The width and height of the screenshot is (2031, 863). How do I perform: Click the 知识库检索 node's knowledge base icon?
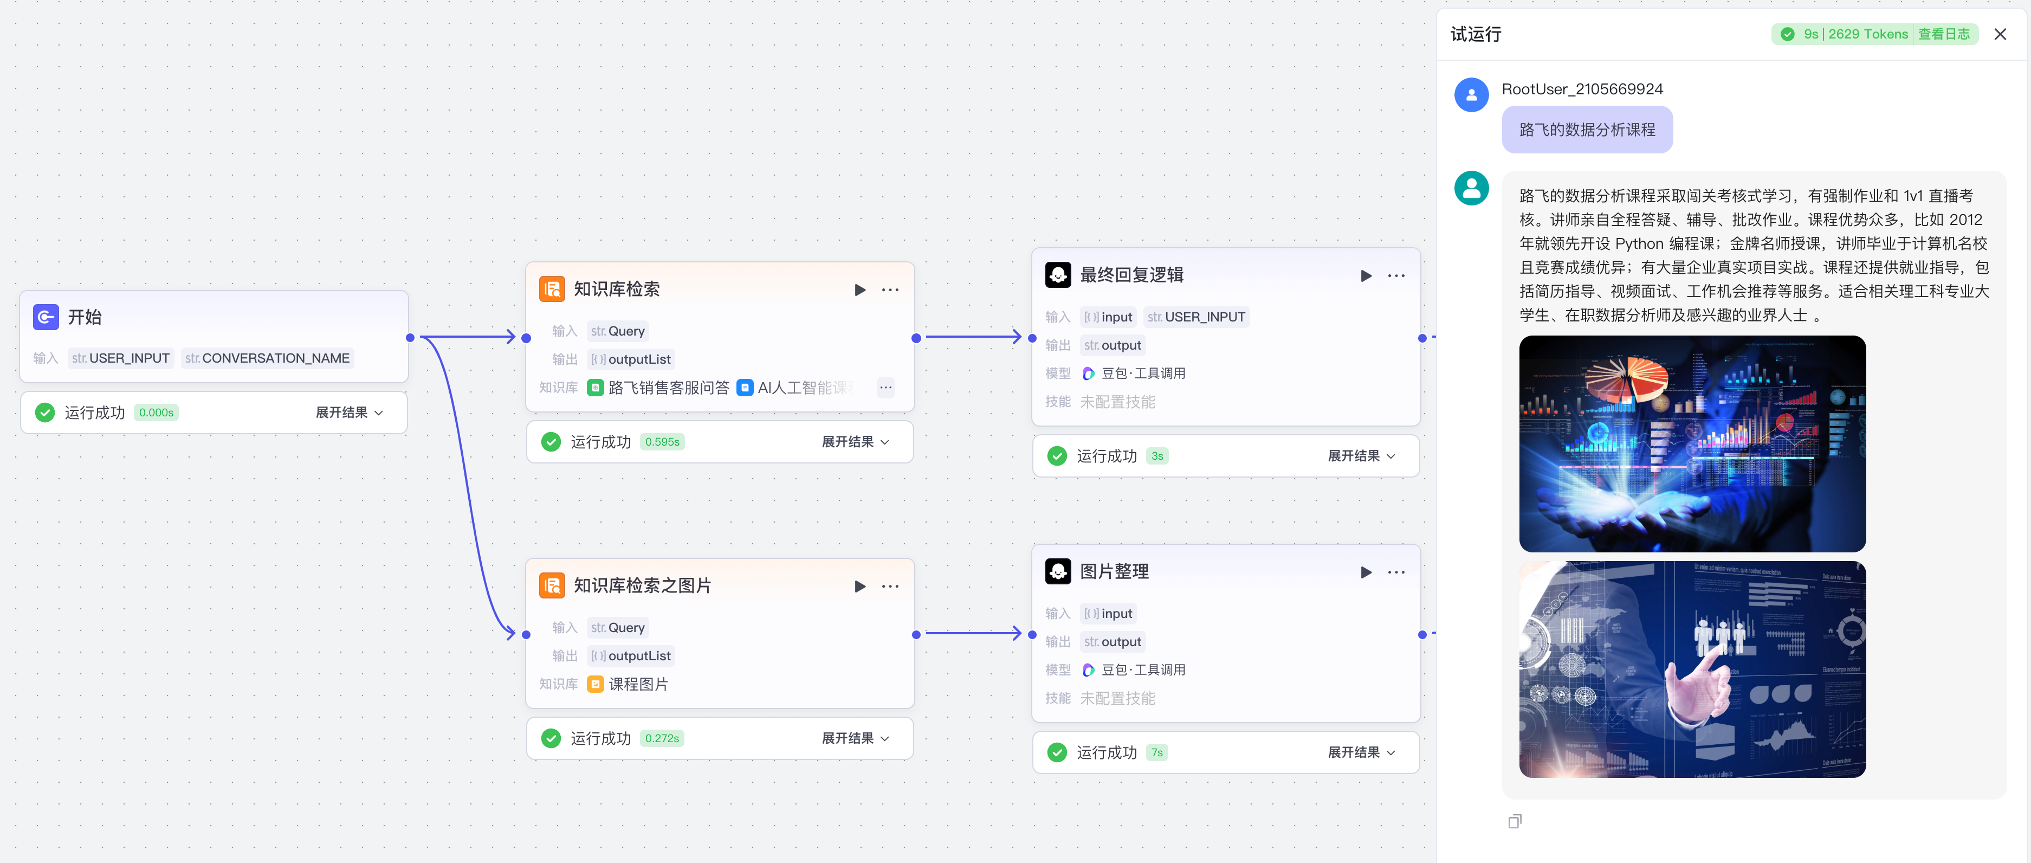[553, 289]
